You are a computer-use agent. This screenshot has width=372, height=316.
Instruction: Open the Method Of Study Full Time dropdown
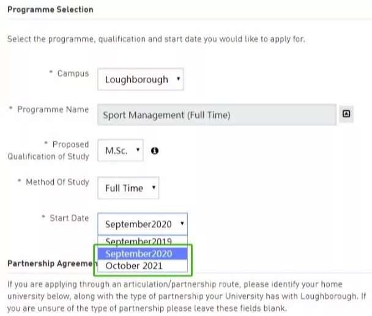(128, 188)
